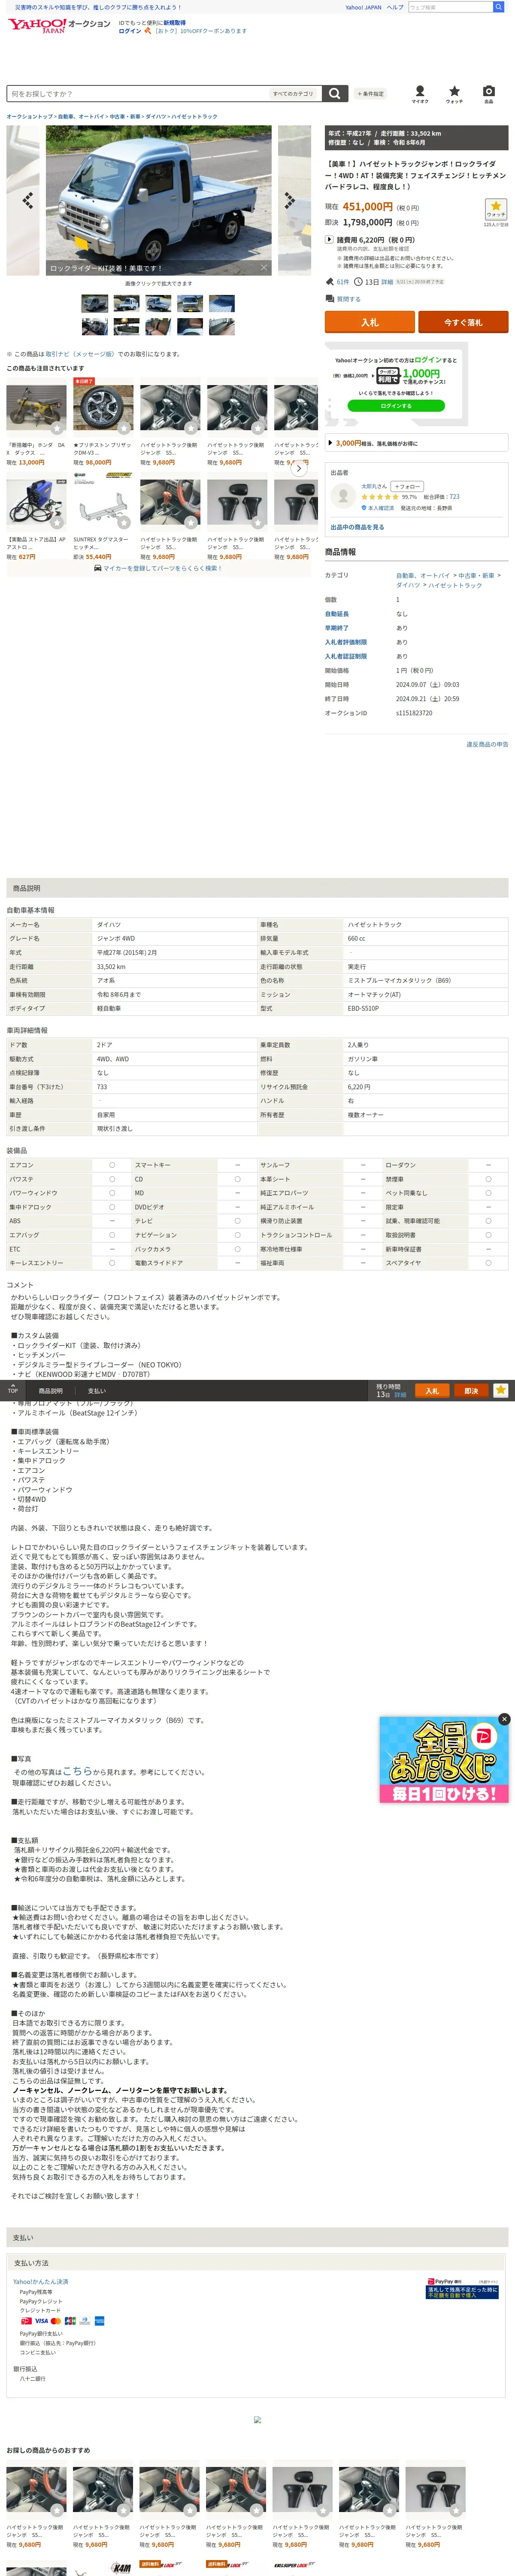515x2576 pixels.
Task: Open 出品中の商品を見る link
Action: [357, 527]
